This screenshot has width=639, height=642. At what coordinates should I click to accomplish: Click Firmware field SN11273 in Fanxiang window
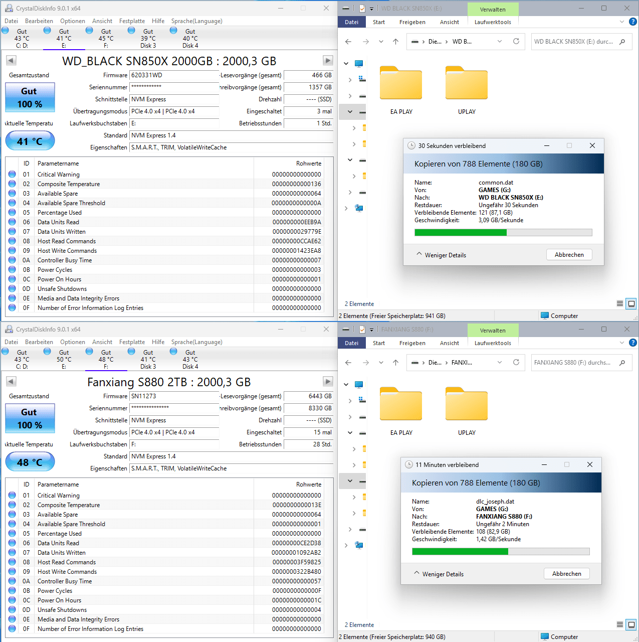click(174, 396)
